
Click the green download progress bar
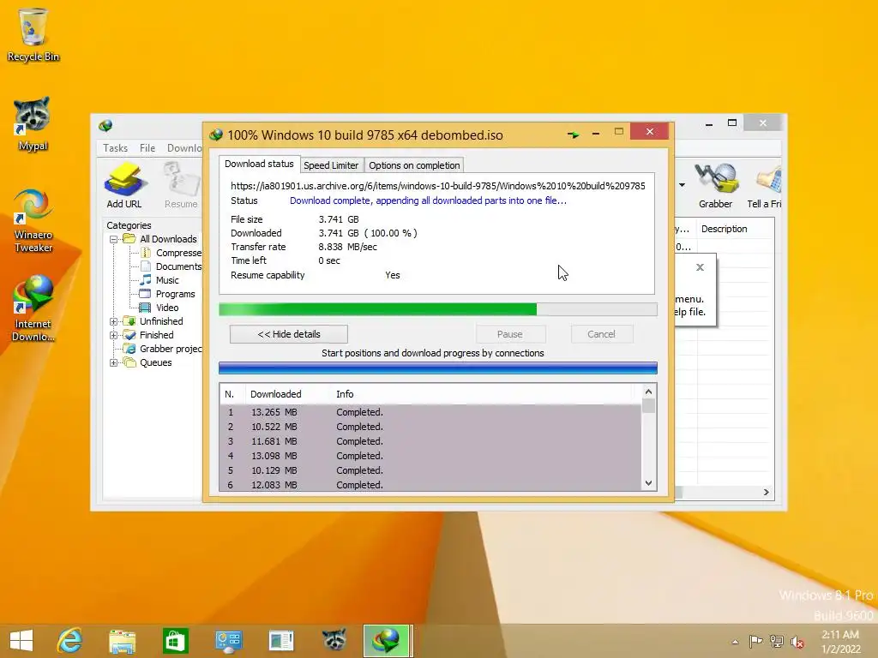point(438,309)
